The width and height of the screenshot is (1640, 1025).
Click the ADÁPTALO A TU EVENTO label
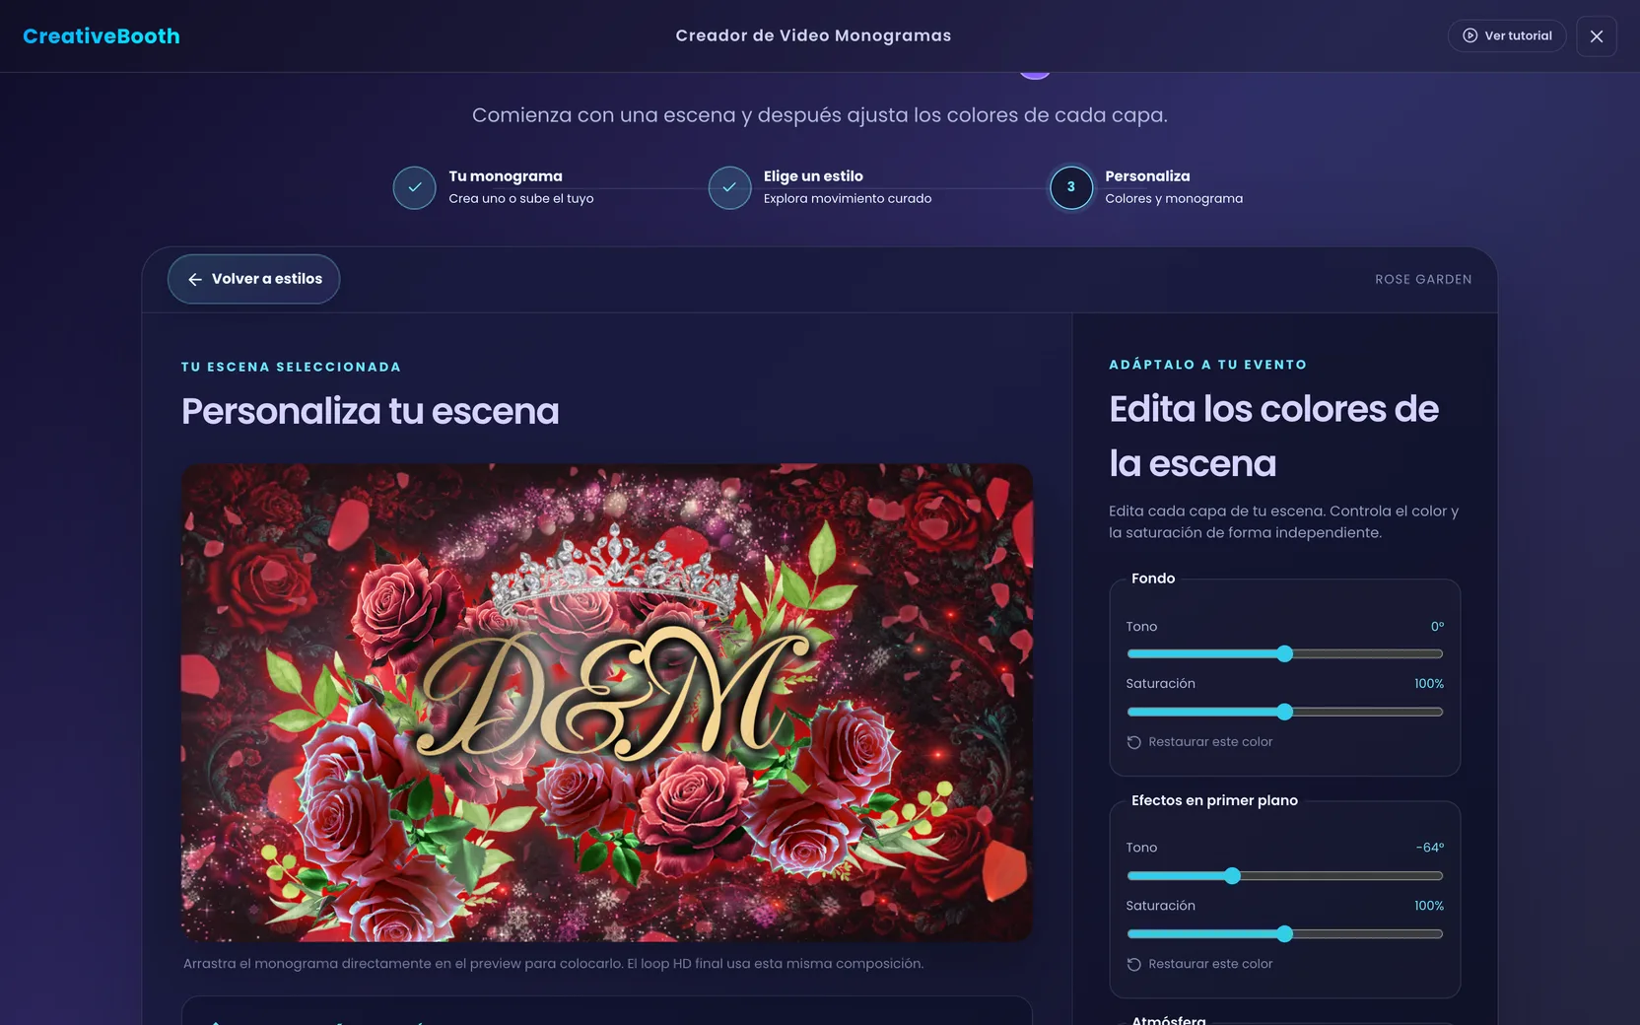pos(1207,365)
